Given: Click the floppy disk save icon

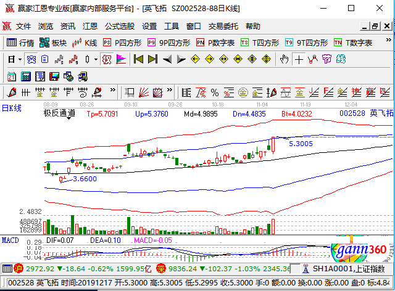Looking at the screenshot, I should tap(54, 76).
